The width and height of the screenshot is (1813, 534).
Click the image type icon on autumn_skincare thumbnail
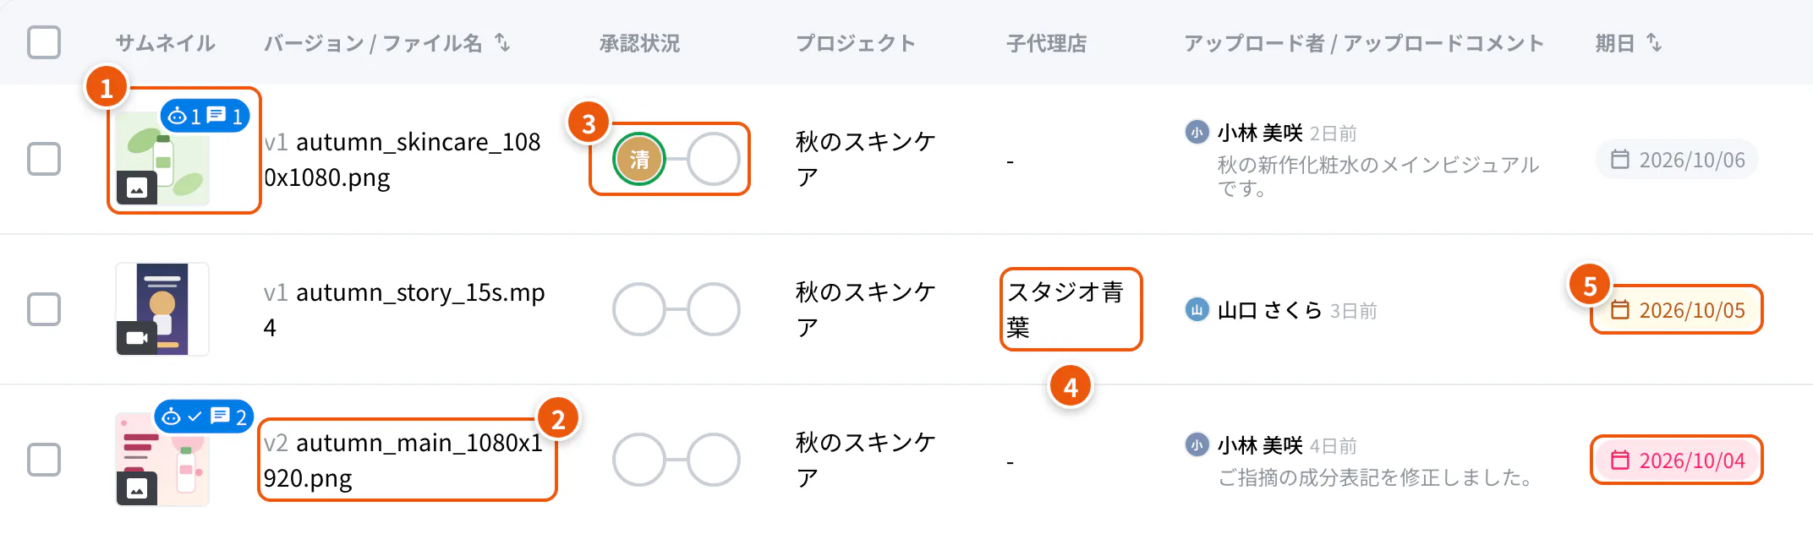[137, 188]
